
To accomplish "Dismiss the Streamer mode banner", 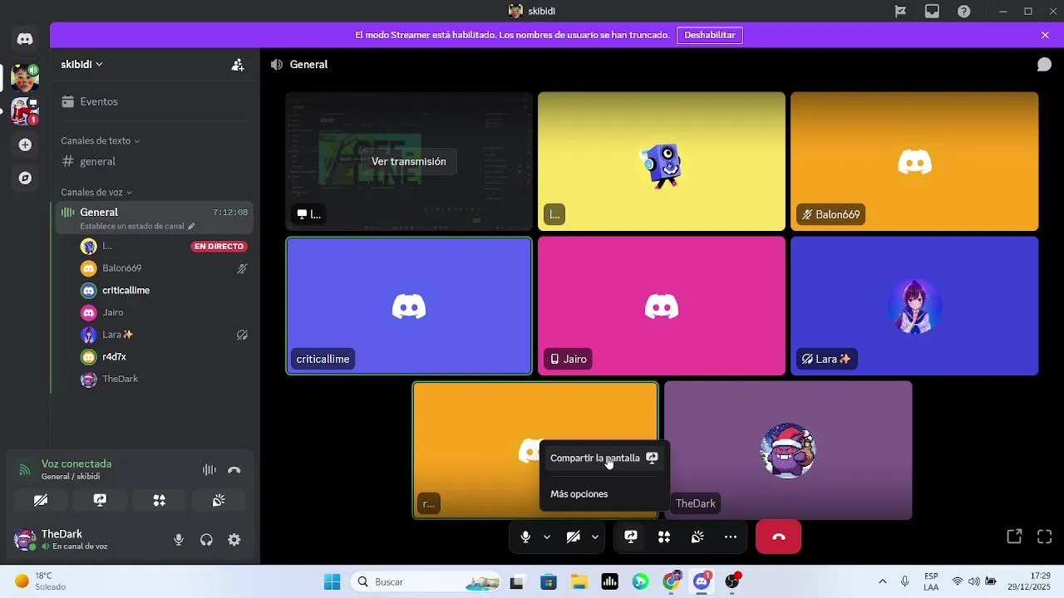I will [1045, 35].
